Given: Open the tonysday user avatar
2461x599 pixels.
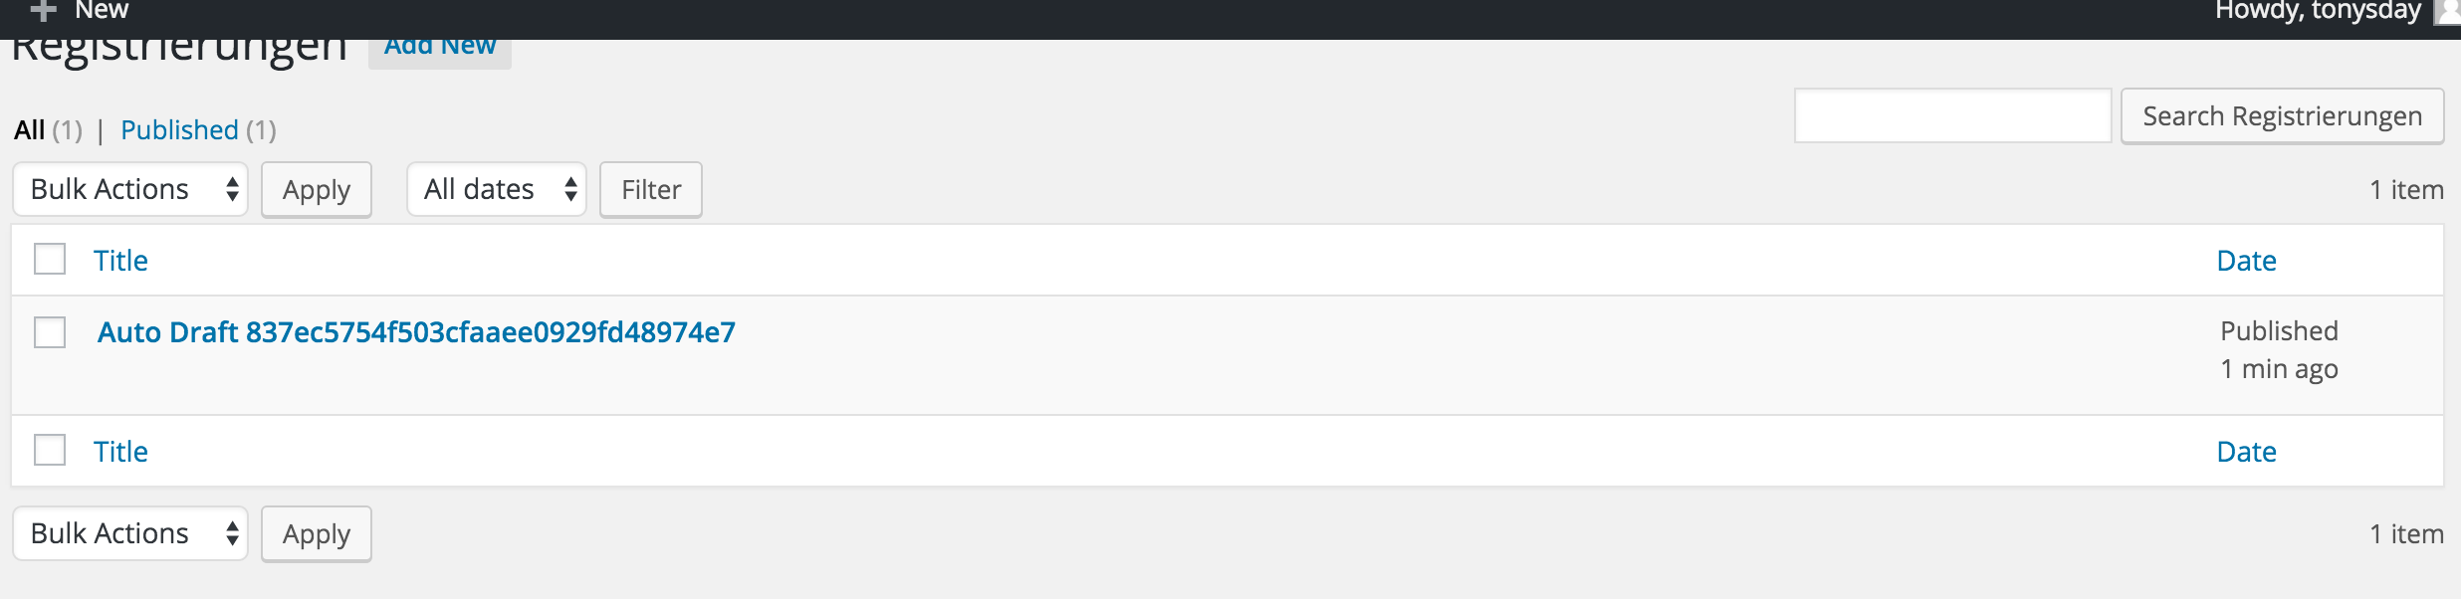Looking at the screenshot, I should 2448,12.
